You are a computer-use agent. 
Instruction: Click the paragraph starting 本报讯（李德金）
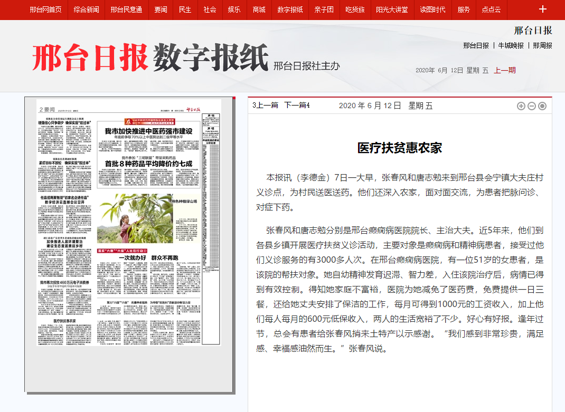pos(400,193)
